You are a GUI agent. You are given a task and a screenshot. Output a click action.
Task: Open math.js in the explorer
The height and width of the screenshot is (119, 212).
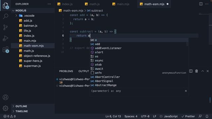coord(29,51)
